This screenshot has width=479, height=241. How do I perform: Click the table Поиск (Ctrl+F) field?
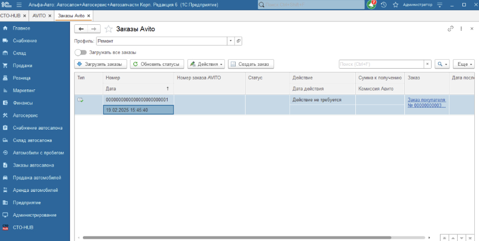[381, 64]
